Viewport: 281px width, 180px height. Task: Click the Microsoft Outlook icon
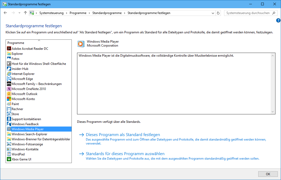point(9,94)
